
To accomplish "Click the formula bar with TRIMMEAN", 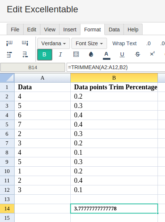I will [116, 67].
